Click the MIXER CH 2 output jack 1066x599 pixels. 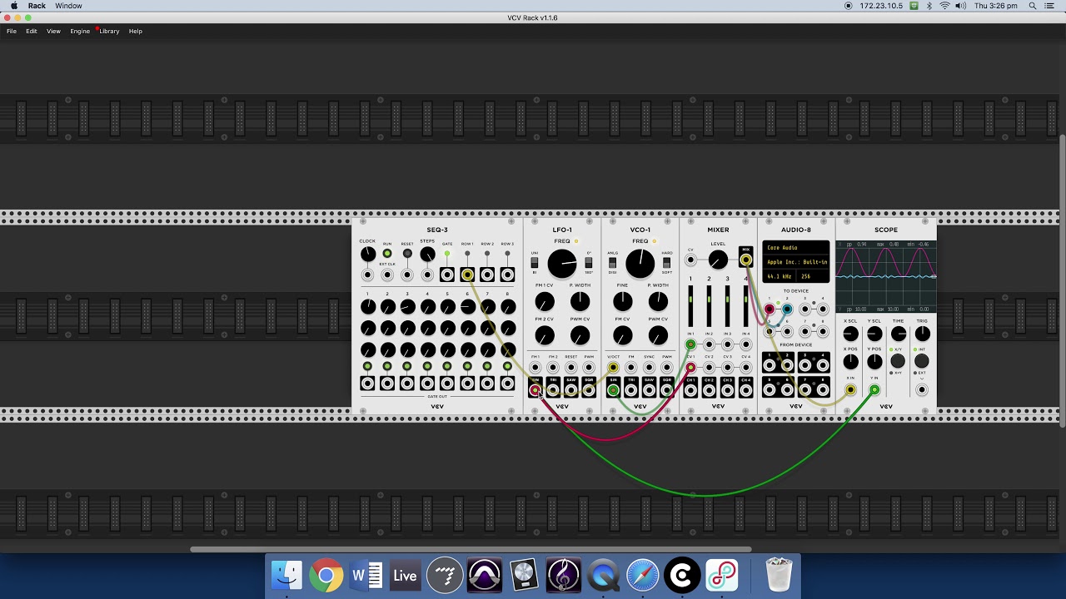pos(709,389)
